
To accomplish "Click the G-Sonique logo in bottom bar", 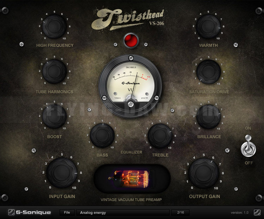I will coord(30,212).
